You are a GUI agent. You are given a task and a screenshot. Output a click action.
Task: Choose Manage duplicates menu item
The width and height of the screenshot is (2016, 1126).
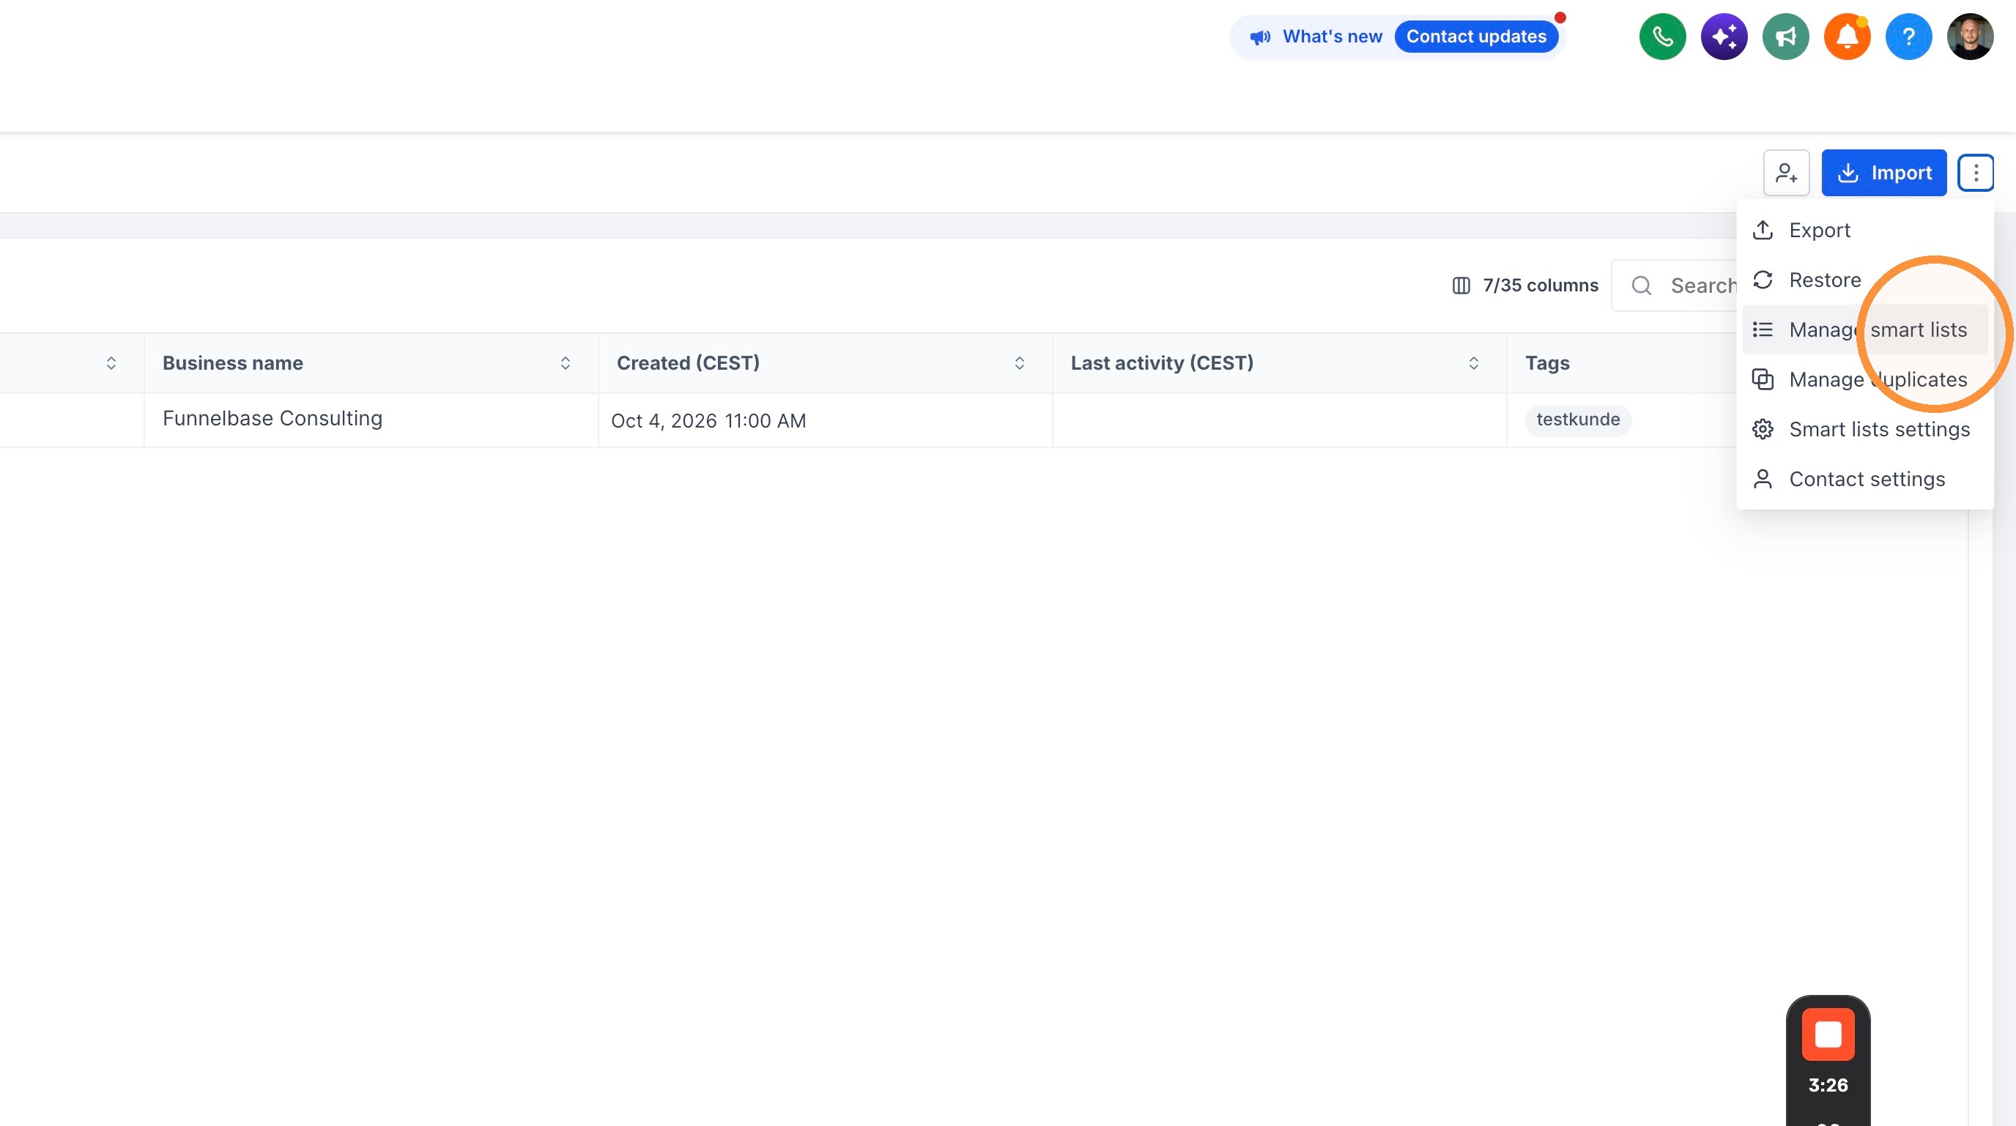pyautogui.click(x=1865, y=379)
